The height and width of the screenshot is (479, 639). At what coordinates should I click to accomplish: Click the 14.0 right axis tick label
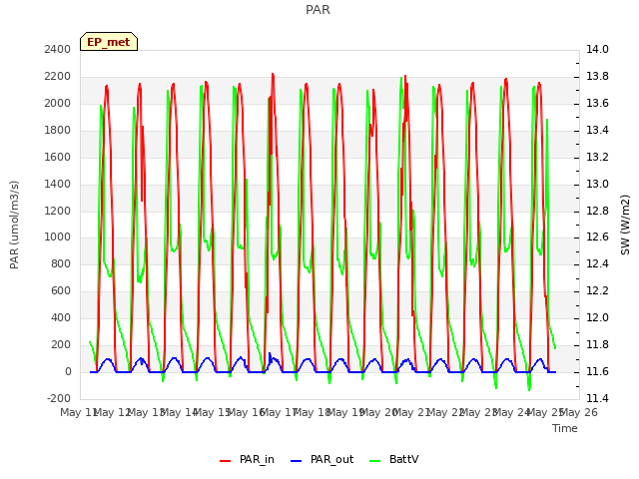pos(597,49)
